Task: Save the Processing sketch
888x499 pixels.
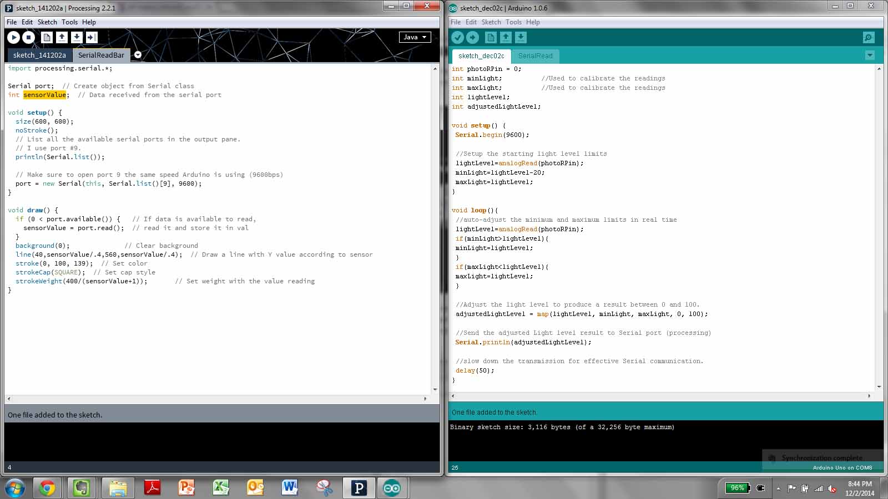Action: (77, 37)
